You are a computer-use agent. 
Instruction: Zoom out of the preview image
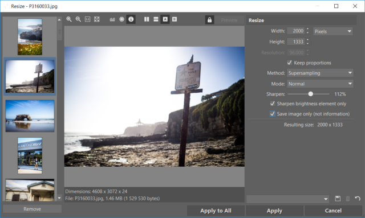point(78,19)
